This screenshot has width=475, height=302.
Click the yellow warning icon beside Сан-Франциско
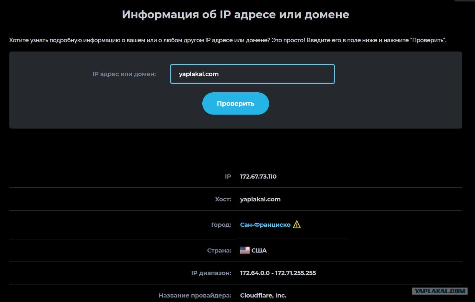coord(297,225)
